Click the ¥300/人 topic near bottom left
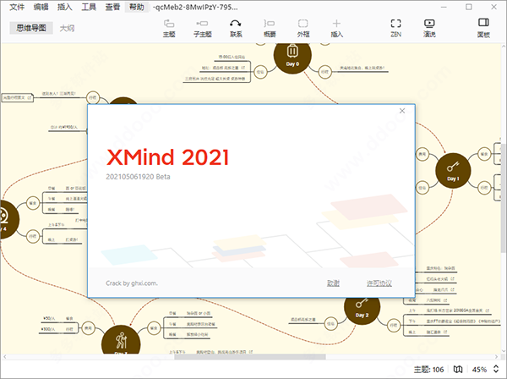This screenshot has width=507, height=379. pyautogui.click(x=48, y=329)
